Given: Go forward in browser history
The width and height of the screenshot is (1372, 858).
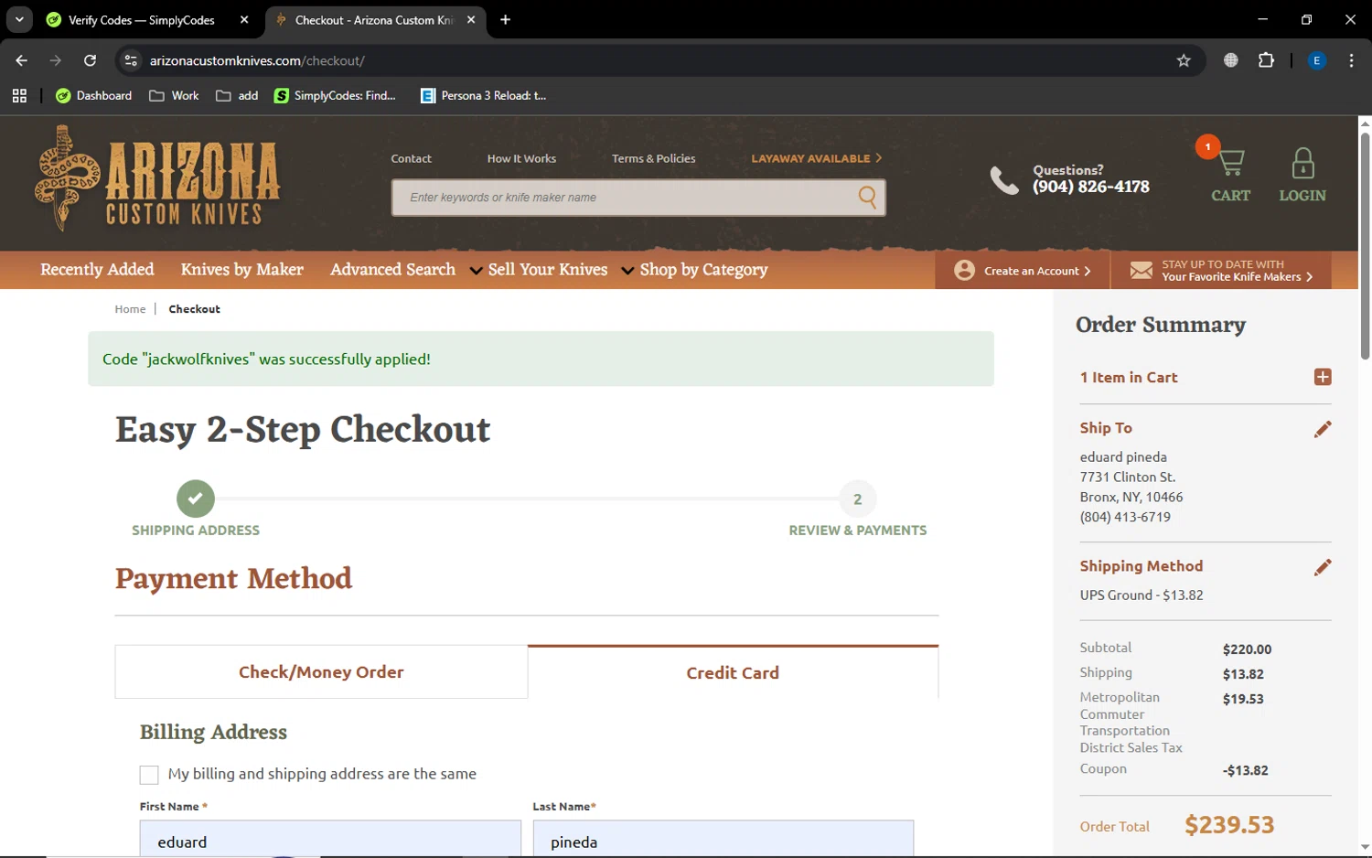Looking at the screenshot, I should 56,60.
